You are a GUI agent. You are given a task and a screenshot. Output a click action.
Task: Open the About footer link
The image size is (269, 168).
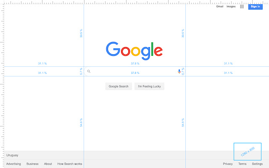click(x=48, y=164)
